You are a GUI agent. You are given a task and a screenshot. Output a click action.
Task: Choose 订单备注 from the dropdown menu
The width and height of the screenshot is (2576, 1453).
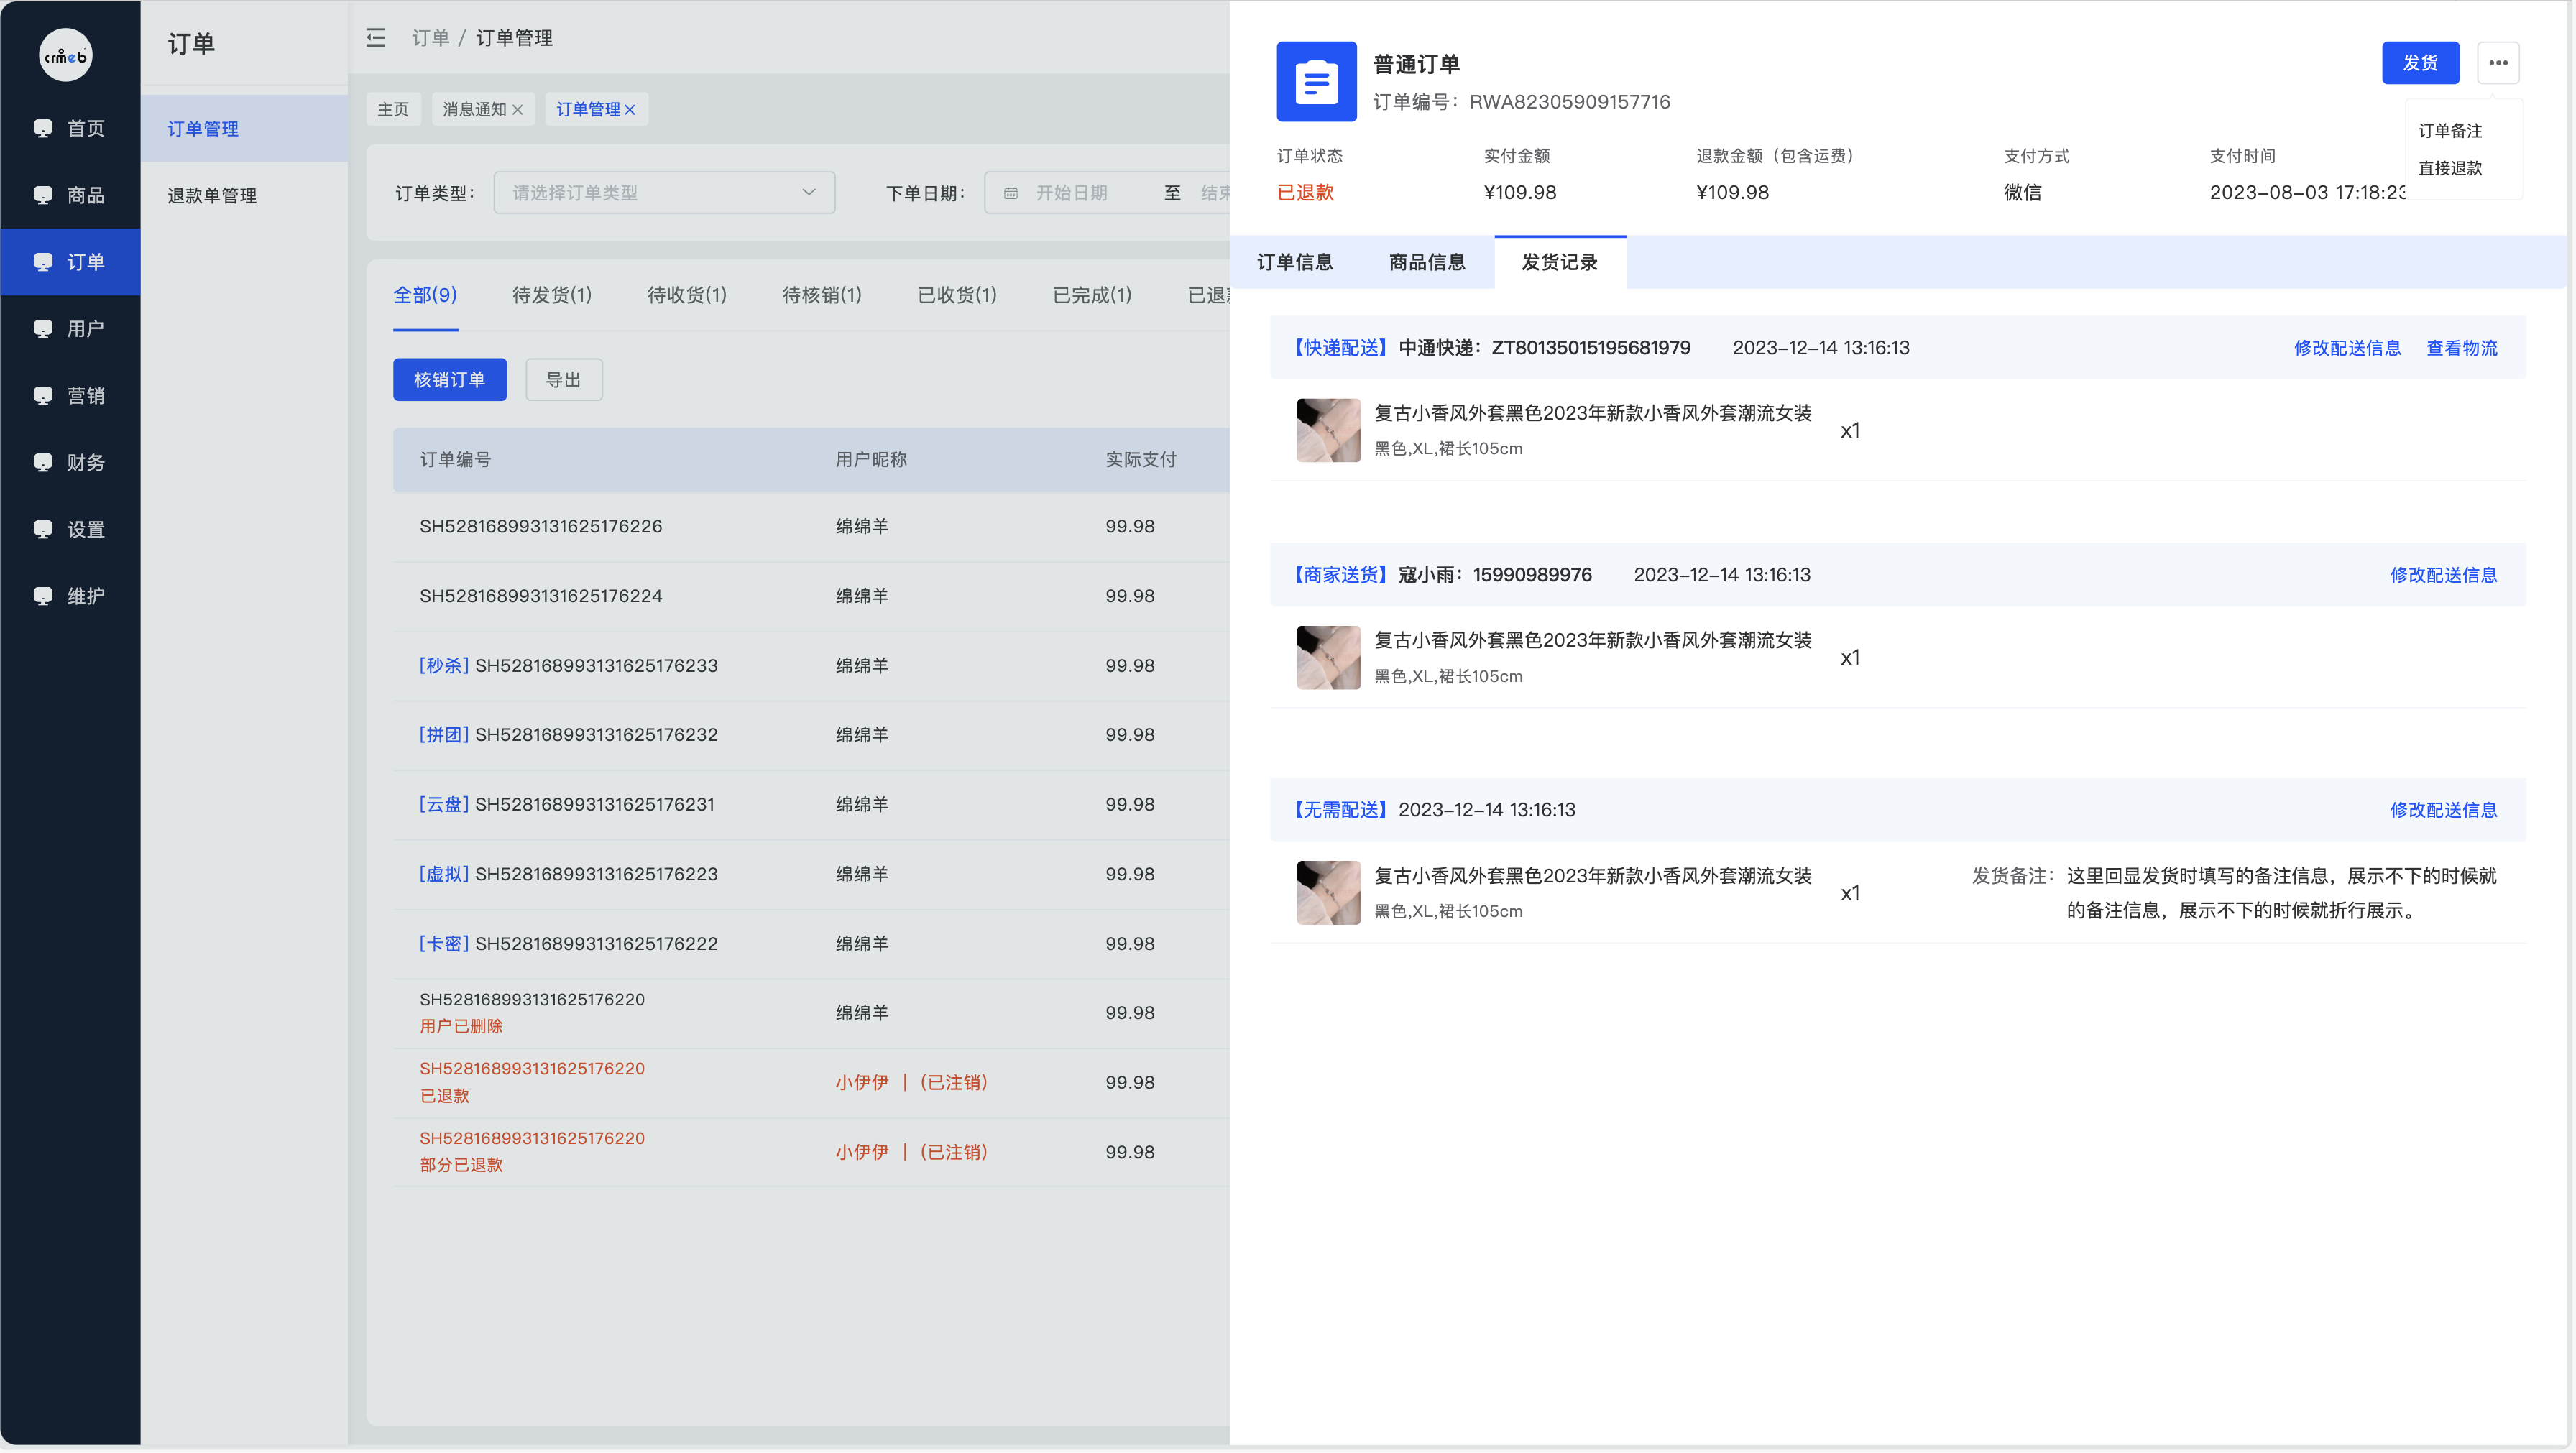click(2450, 131)
